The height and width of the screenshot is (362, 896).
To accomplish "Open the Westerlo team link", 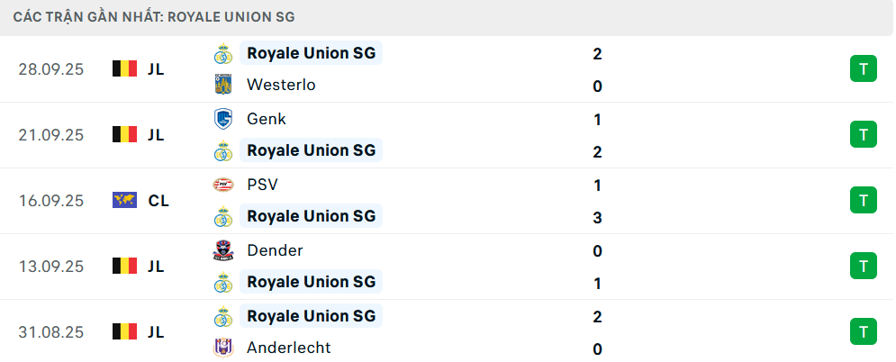I will (x=280, y=86).
